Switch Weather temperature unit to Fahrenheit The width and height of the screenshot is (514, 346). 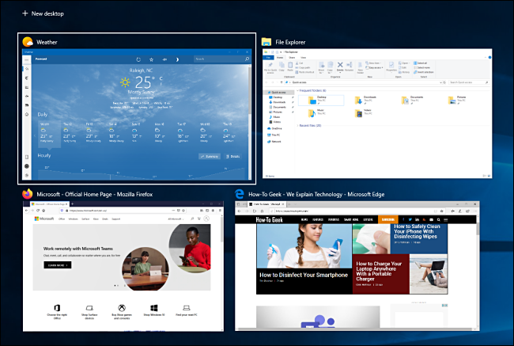tap(161, 85)
